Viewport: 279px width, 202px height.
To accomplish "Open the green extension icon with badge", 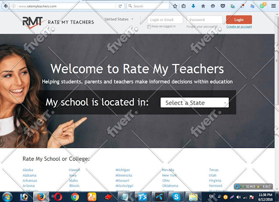I will tap(263, 6).
